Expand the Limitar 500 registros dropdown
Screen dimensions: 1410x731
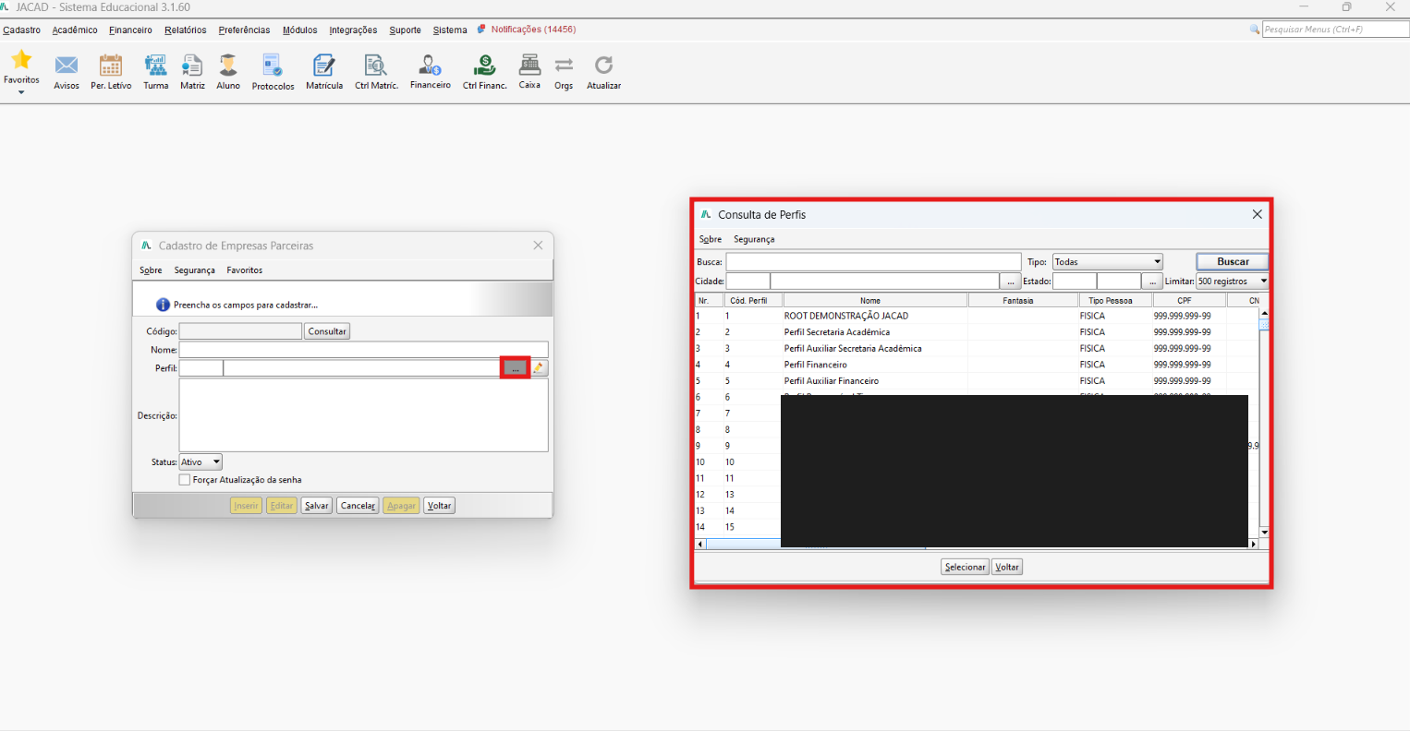[1232, 282]
